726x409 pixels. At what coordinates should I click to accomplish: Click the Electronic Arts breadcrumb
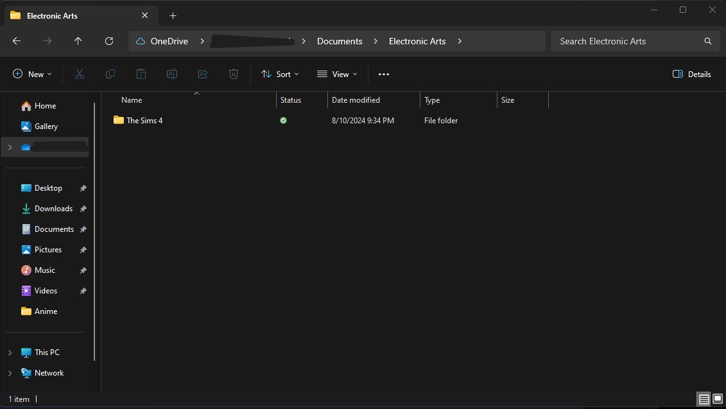pos(417,41)
